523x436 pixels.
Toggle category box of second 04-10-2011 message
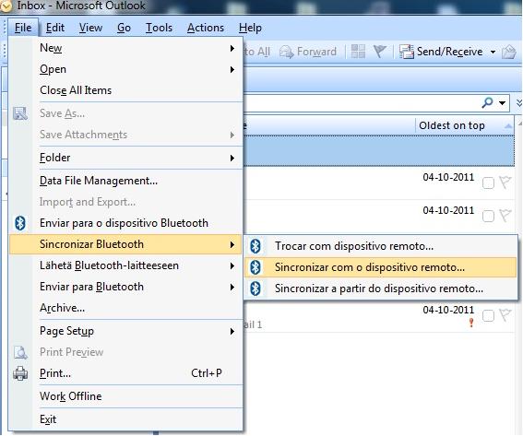point(488,217)
